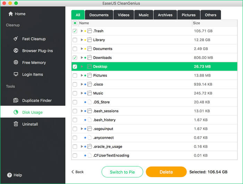This screenshot has height=184, width=243.
Task: Click the Desktop folder icon
Action: (x=90, y=67)
